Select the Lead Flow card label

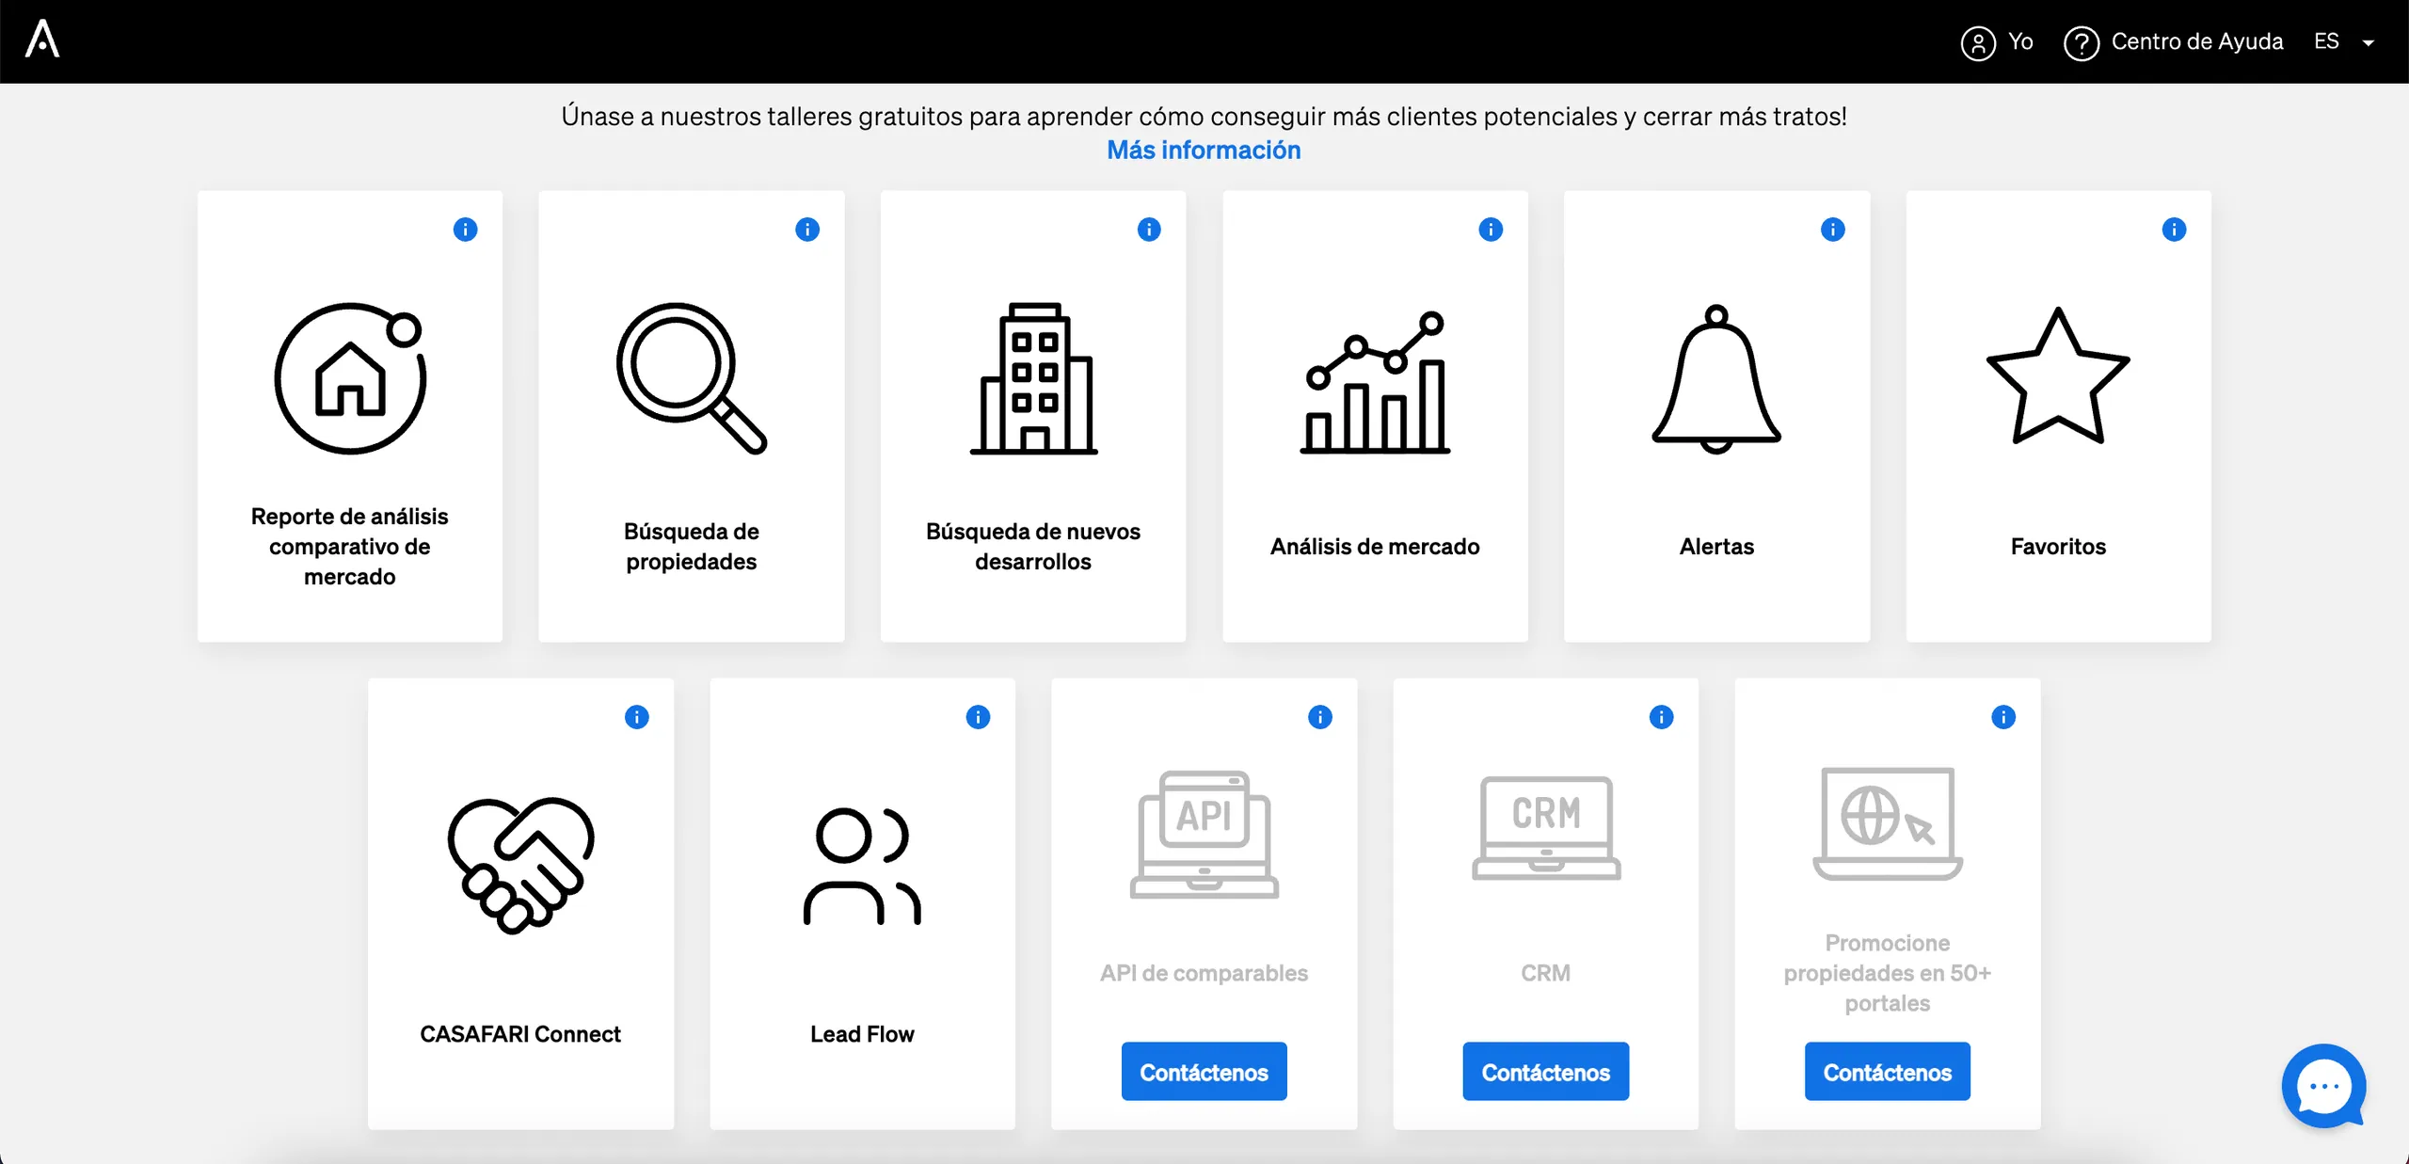point(862,1034)
